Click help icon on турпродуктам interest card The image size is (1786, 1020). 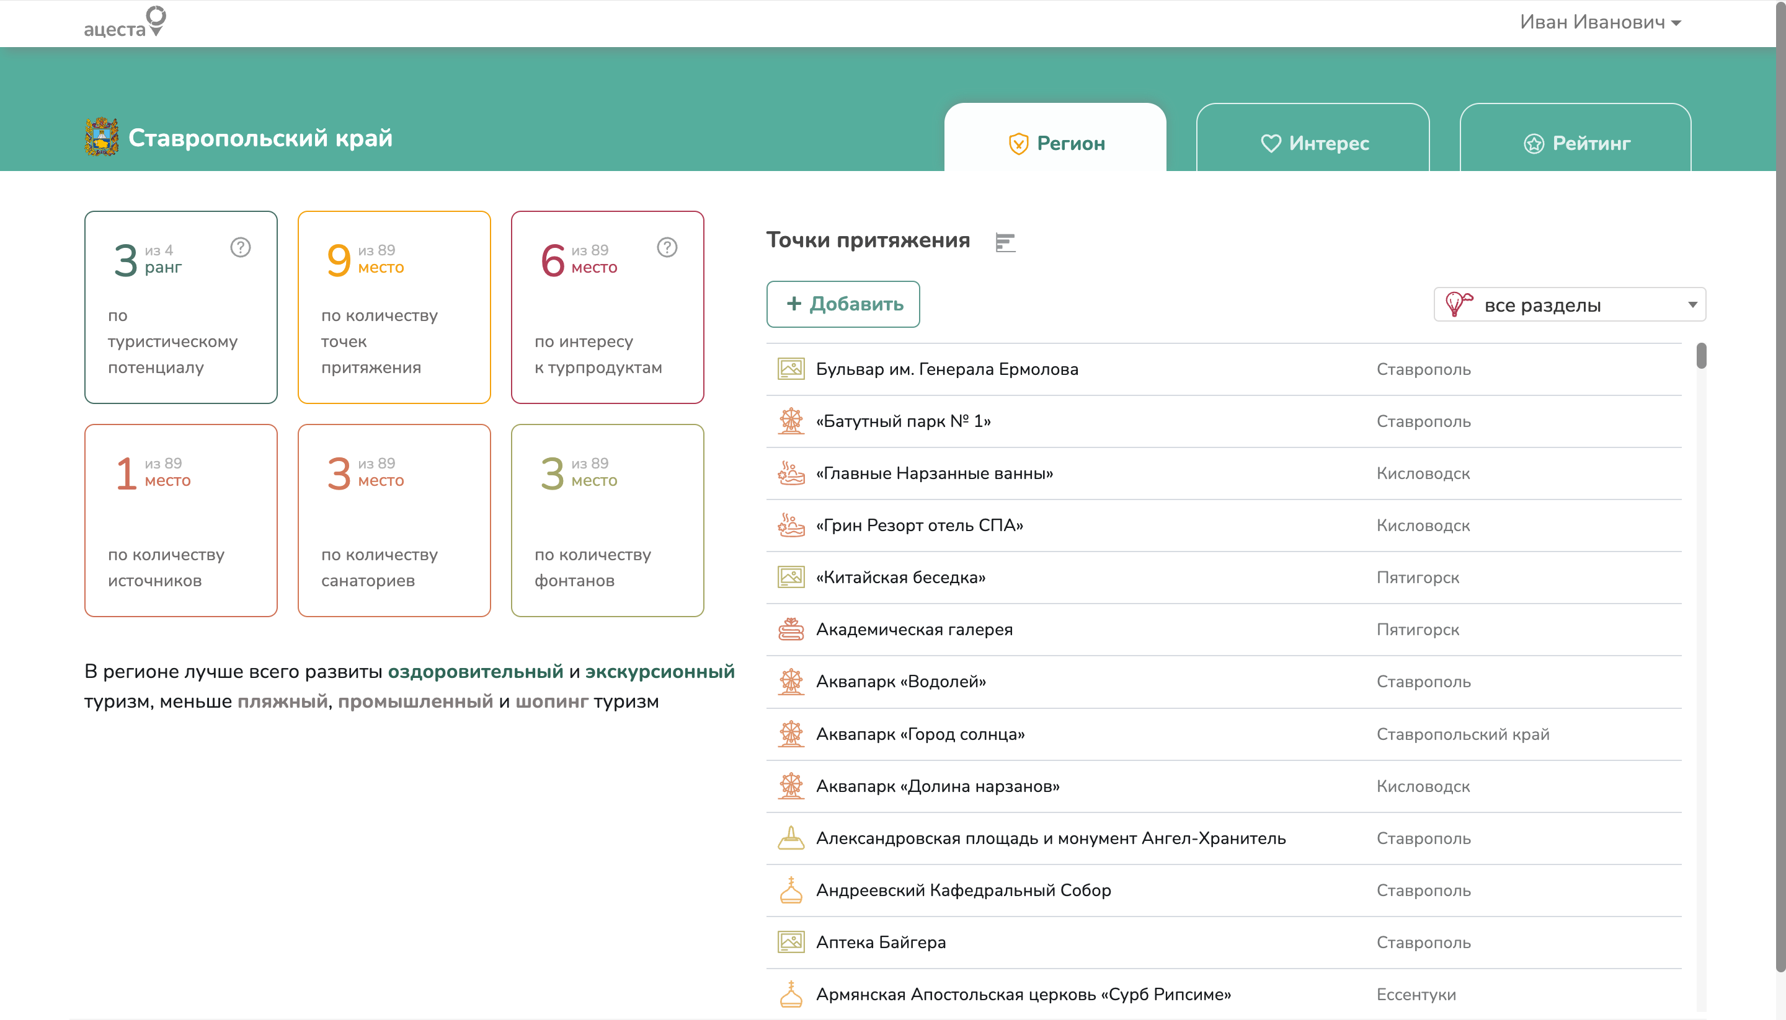pos(667,247)
